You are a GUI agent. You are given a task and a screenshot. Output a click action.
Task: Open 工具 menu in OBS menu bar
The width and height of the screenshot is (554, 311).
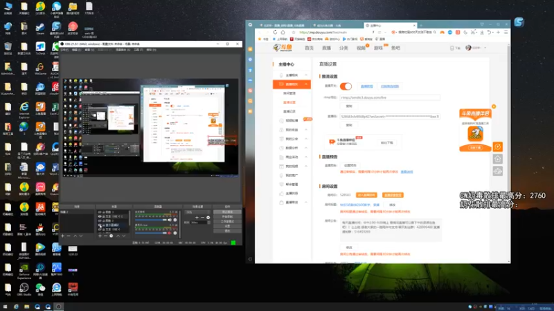click(x=138, y=50)
